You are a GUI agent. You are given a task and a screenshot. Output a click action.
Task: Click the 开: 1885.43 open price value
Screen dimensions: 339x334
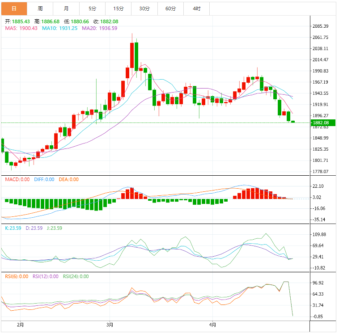point(17,21)
